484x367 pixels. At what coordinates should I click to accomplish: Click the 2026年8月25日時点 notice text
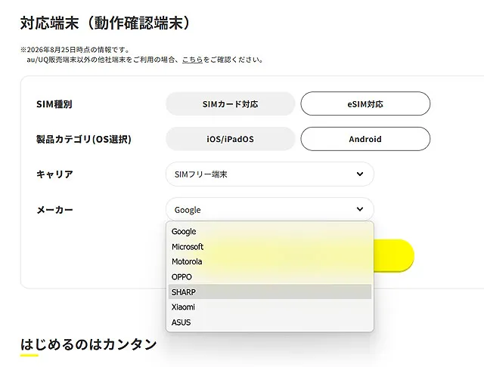[x=75, y=50]
